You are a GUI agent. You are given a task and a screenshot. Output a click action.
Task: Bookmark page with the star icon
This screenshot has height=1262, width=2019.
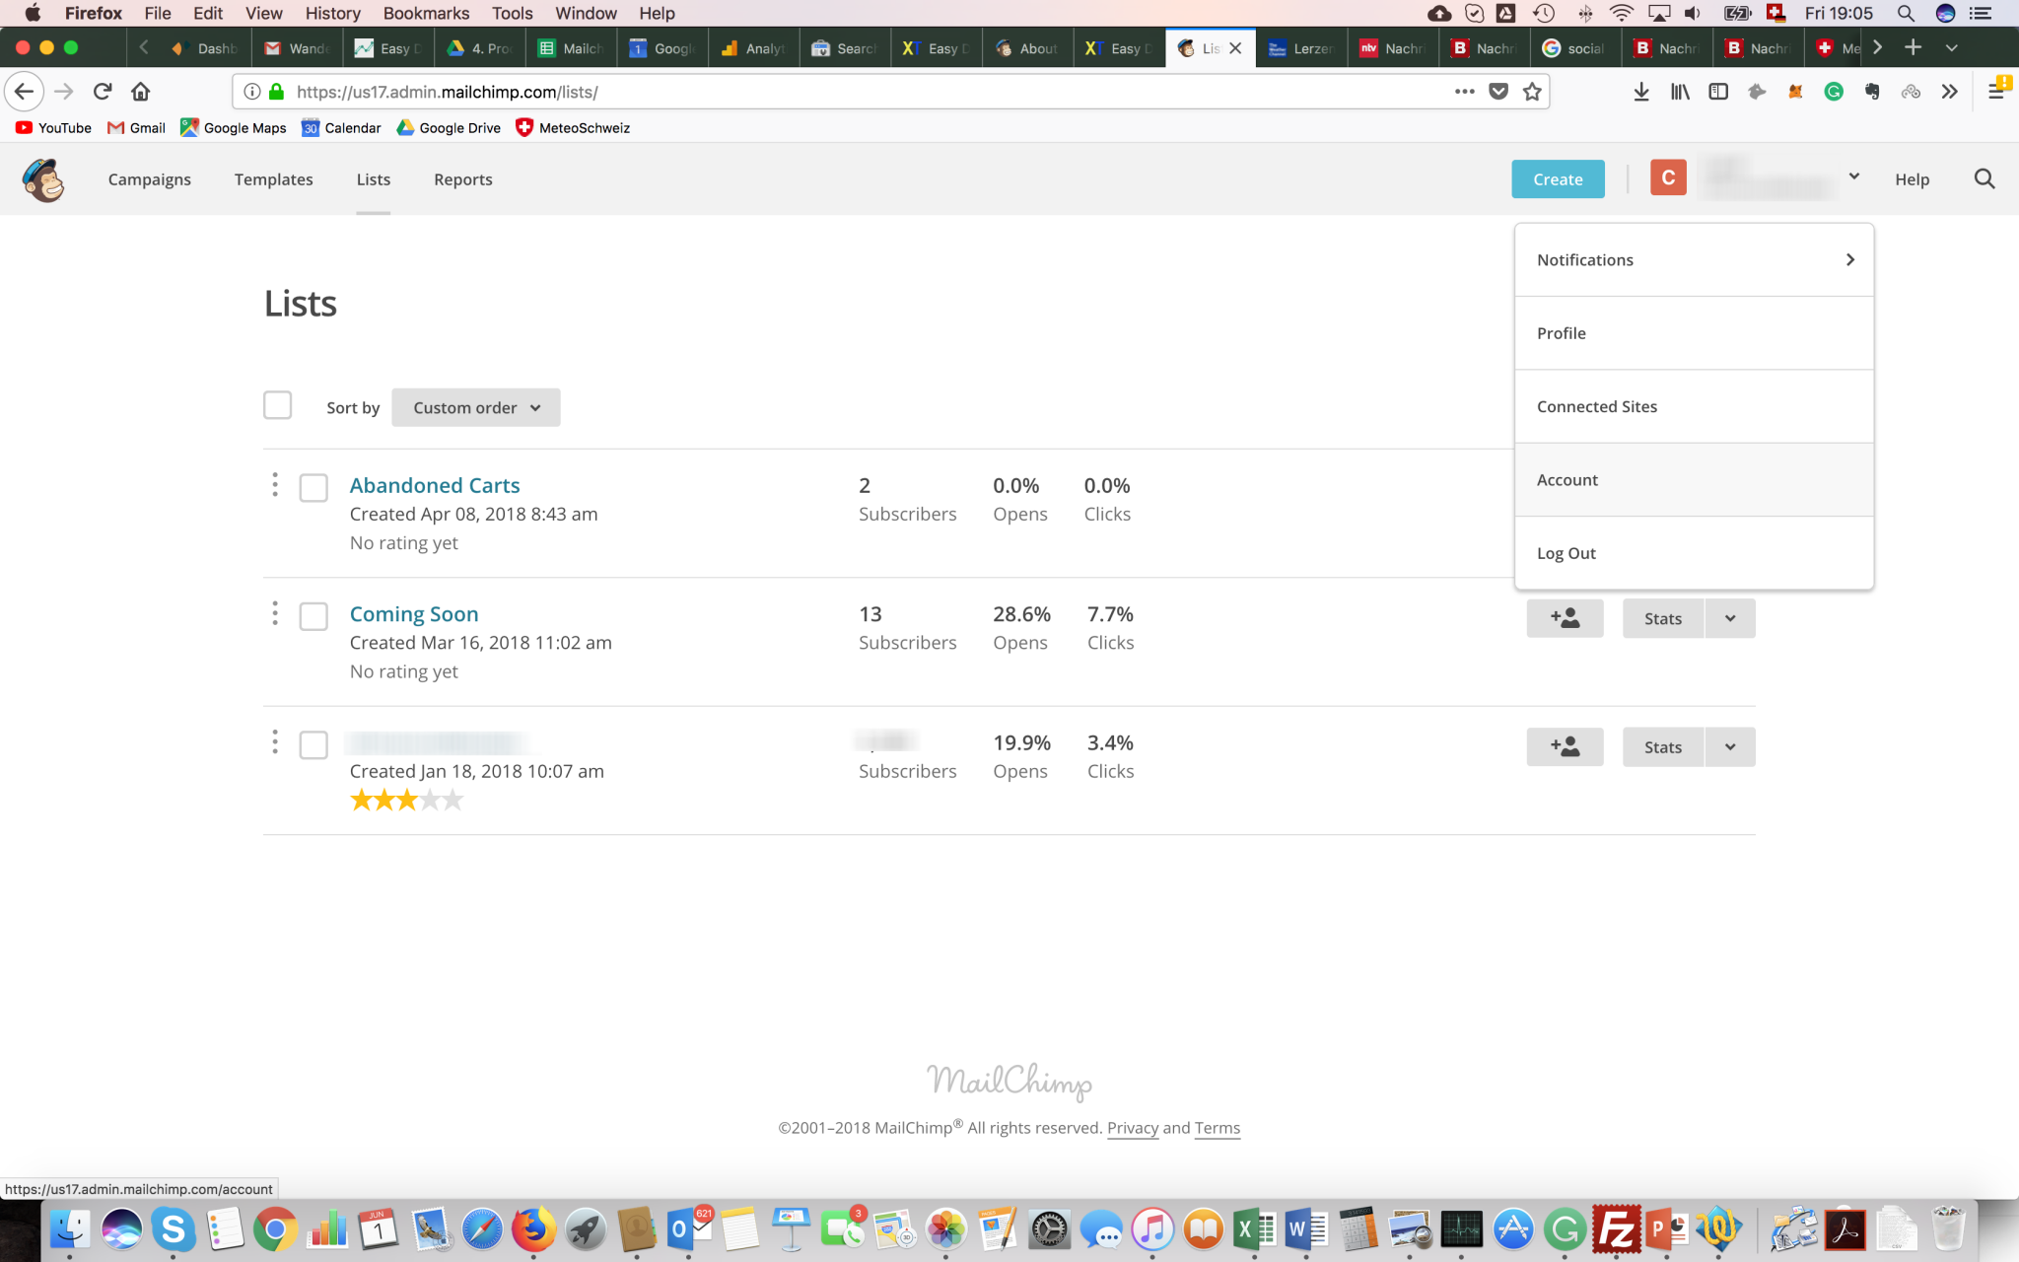coord(1532,92)
